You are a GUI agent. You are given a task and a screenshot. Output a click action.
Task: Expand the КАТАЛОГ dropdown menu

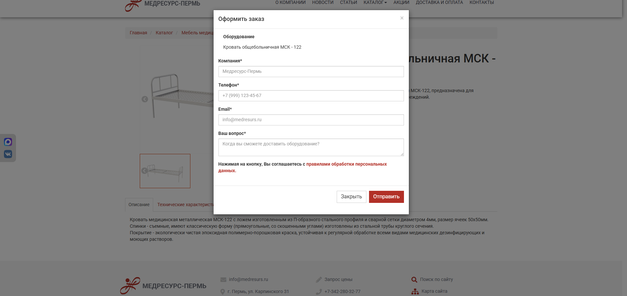[375, 3]
